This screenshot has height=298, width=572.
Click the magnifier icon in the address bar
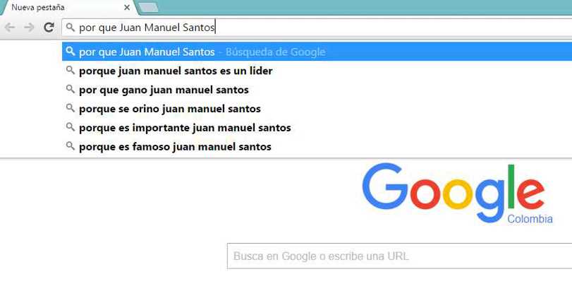click(x=70, y=28)
